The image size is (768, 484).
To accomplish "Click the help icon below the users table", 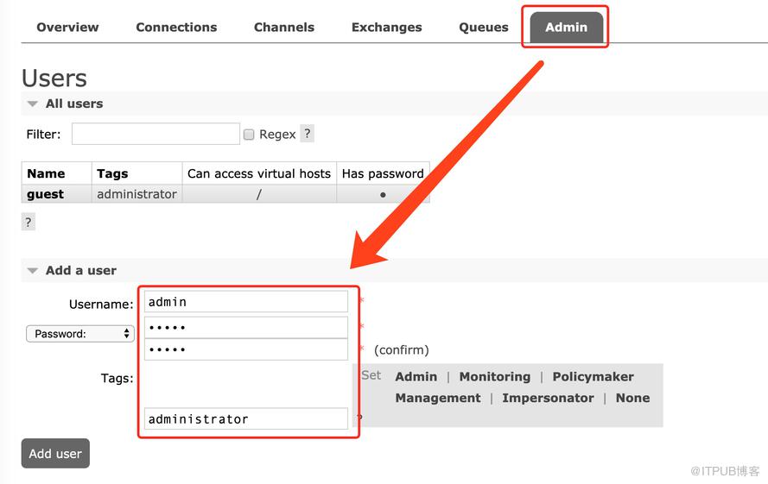I will click(29, 223).
